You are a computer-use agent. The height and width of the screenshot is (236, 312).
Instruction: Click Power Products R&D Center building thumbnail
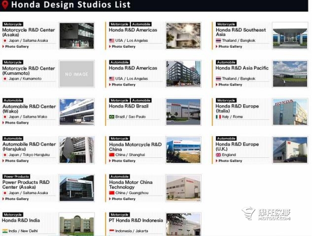click(77, 188)
